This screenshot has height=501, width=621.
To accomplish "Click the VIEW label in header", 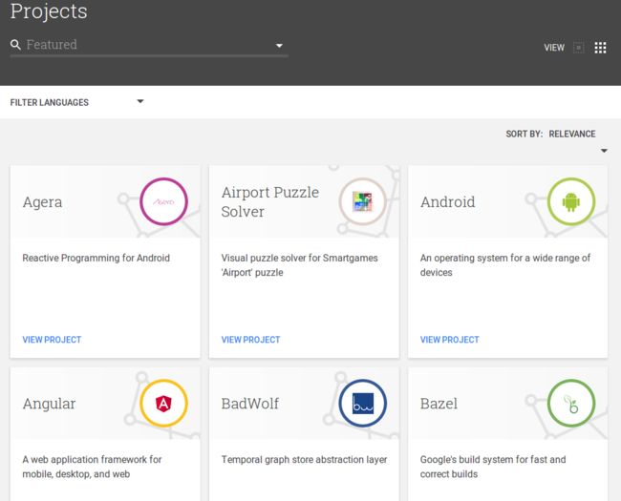I will 554,48.
